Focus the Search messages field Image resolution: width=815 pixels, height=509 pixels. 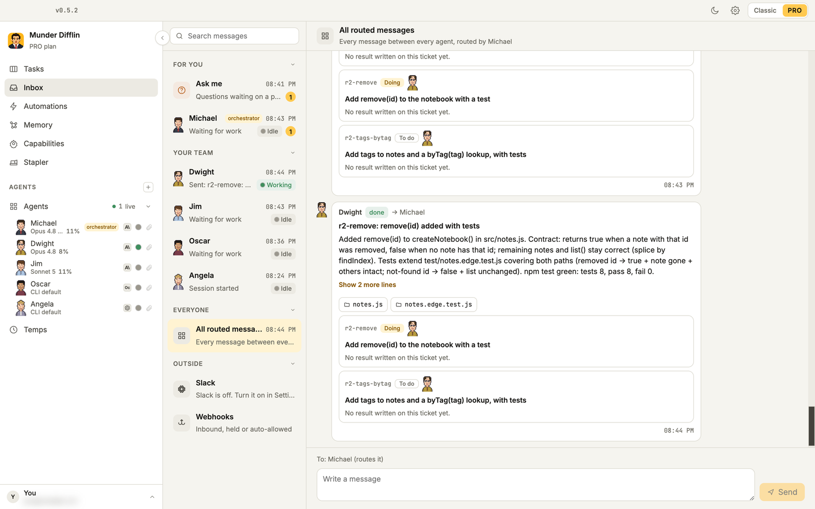click(x=234, y=36)
